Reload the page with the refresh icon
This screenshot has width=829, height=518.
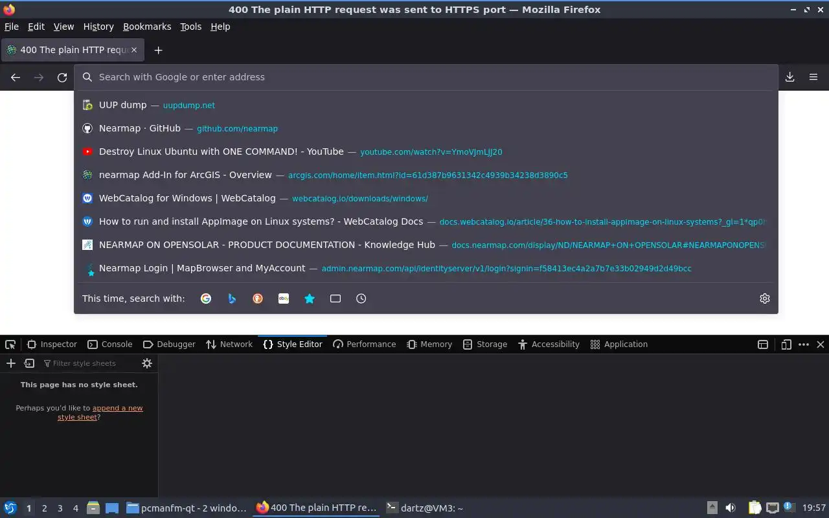pos(62,77)
